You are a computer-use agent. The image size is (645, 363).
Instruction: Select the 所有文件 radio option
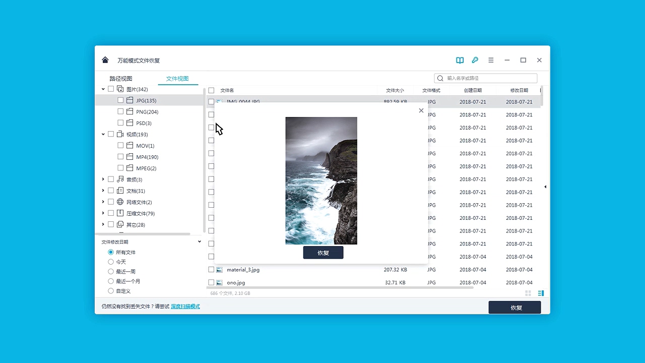[x=111, y=252]
